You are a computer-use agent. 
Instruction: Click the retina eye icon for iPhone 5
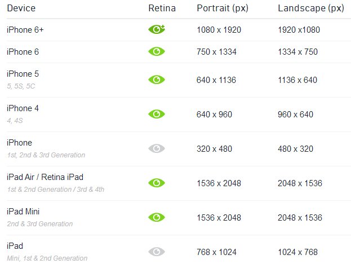pos(157,80)
